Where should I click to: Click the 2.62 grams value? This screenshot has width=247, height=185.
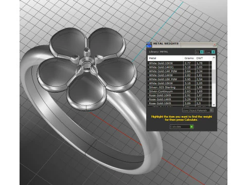(x=187, y=87)
